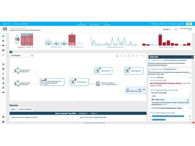Switch to the Metrics tab
Viewport: 195px width, 146px height.
[x=13, y=109]
